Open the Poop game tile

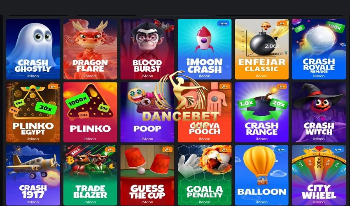pyautogui.click(x=147, y=112)
